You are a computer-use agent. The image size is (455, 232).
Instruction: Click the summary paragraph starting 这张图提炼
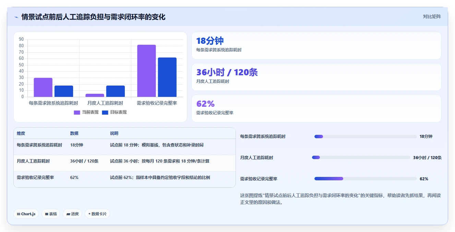[x=340, y=199]
